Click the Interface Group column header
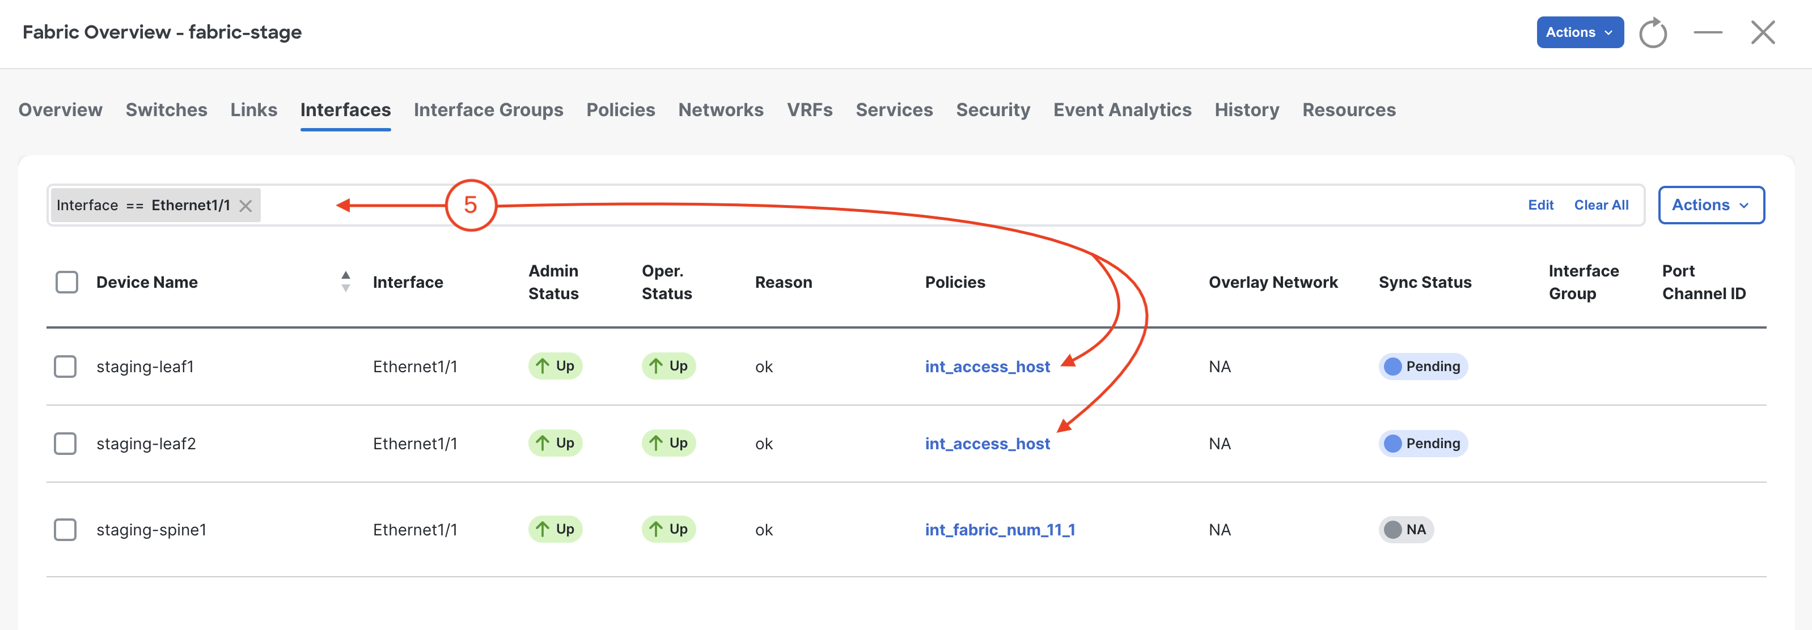The image size is (1812, 630). pos(1584,282)
